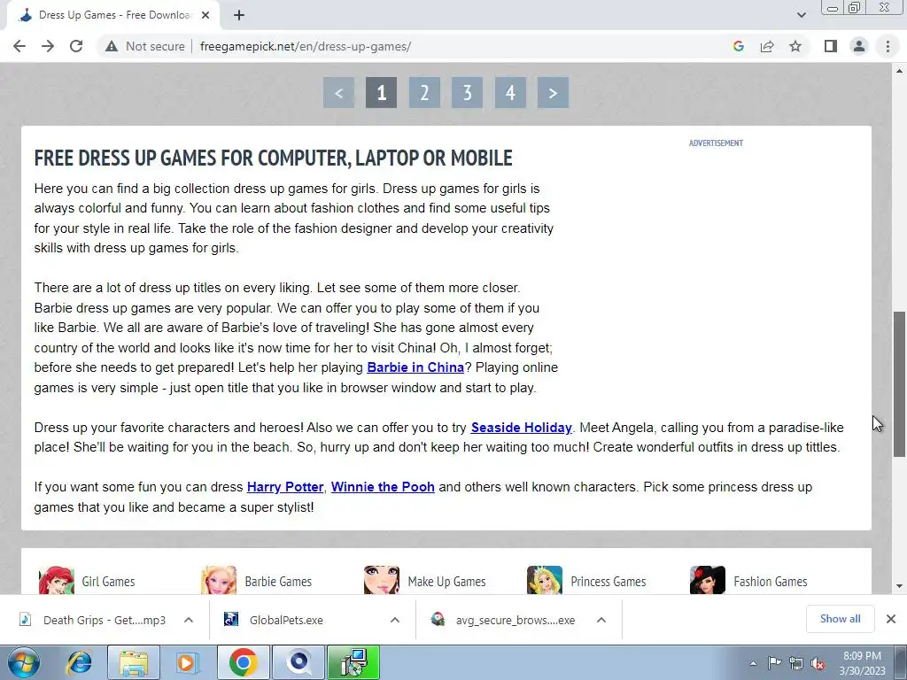Open the Barbie in China link
907x680 pixels.
(x=415, y=367)
